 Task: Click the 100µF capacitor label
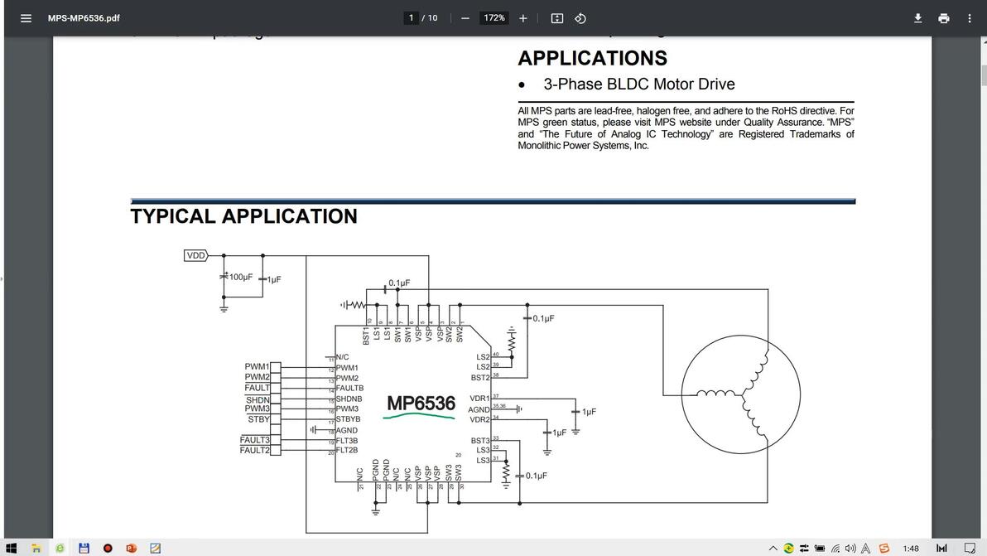coord(241,277)
